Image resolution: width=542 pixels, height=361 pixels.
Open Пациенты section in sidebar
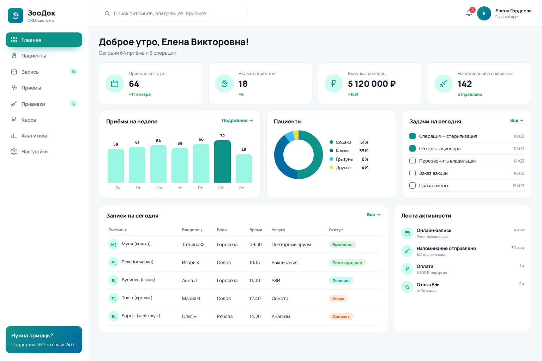click(44, 56)
